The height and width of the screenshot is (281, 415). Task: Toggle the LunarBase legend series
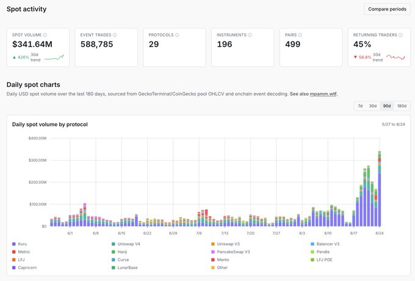click(x=125, y=268)
